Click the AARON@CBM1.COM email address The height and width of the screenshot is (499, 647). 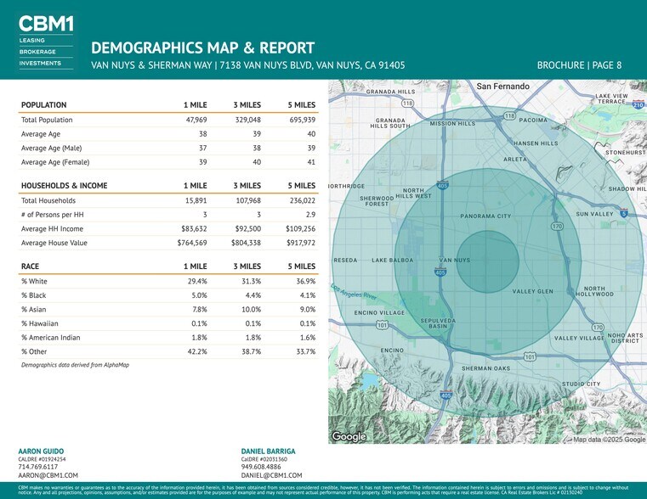pyautogui.click(x=48, y=476)
